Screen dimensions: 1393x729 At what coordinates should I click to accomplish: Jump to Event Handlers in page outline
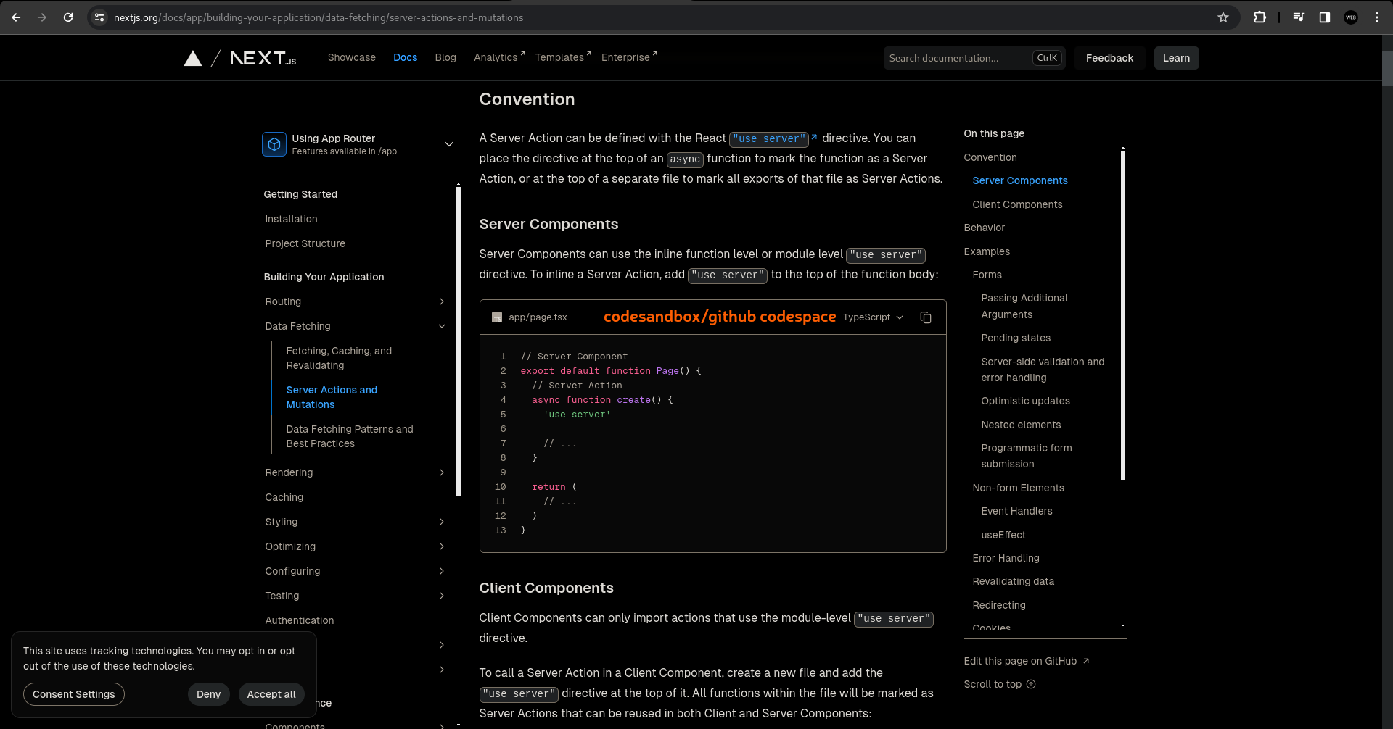coord(1016,511)
